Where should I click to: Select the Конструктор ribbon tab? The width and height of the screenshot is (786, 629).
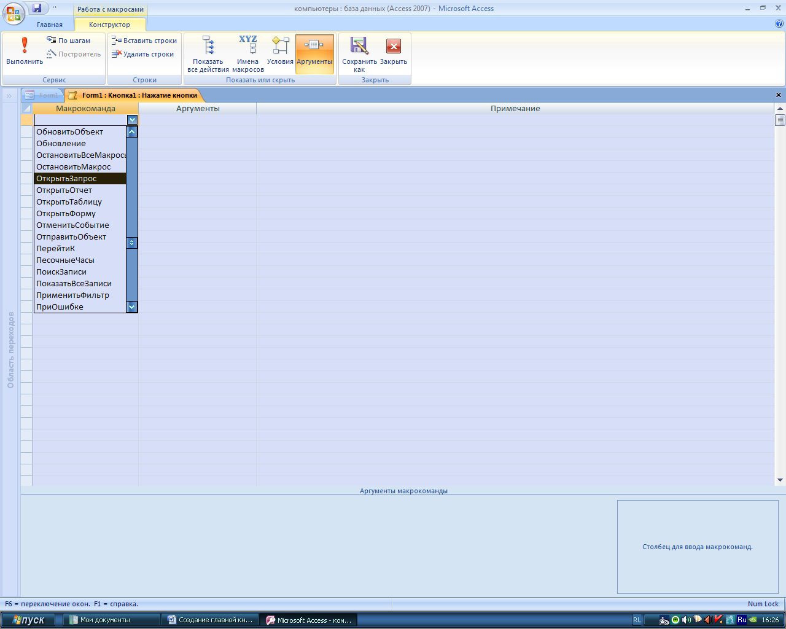tap(110, 25)
